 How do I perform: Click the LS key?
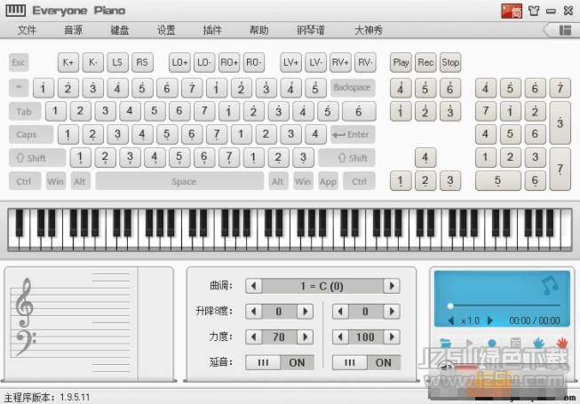pos(117,62)
